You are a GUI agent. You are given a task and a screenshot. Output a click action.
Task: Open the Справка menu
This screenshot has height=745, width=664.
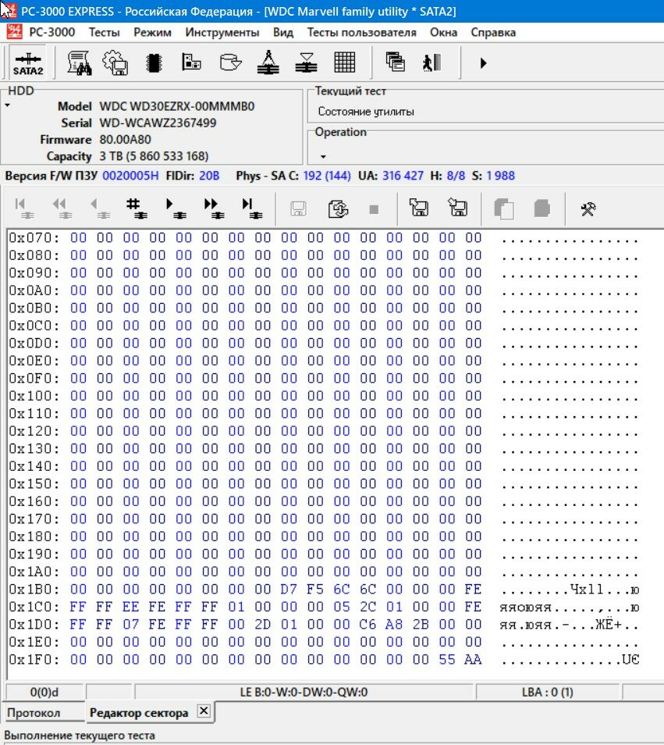(x=493, y=32)
